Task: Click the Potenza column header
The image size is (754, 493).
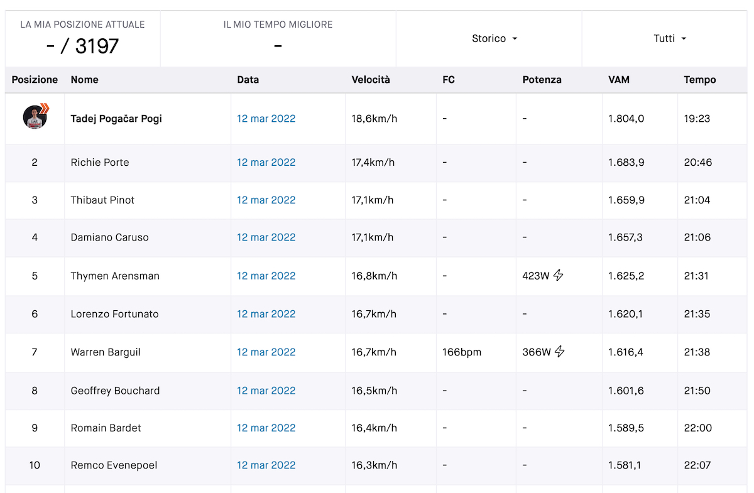Action: pos(542,80)
